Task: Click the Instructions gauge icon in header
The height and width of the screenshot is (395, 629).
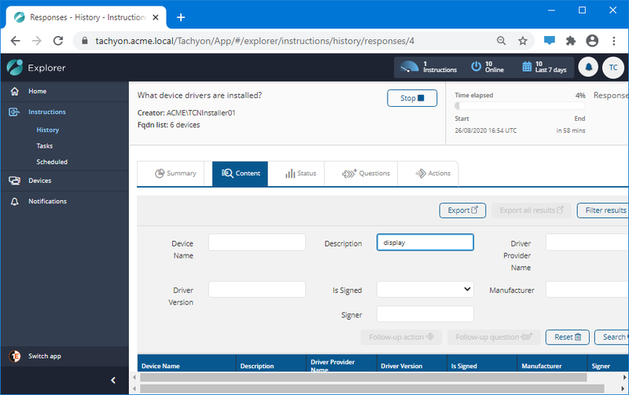Action: click(409, 67)
